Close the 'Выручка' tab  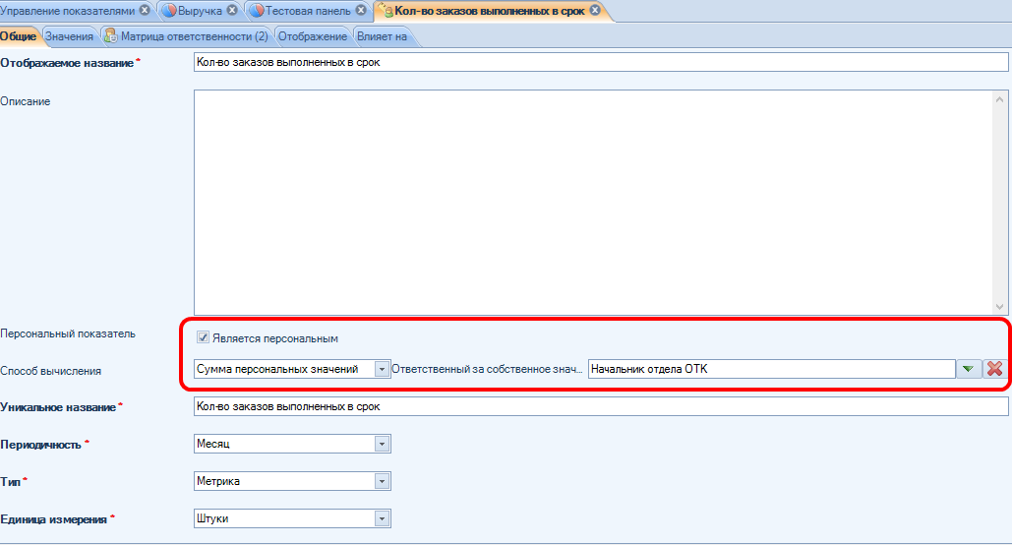(232, 10)
